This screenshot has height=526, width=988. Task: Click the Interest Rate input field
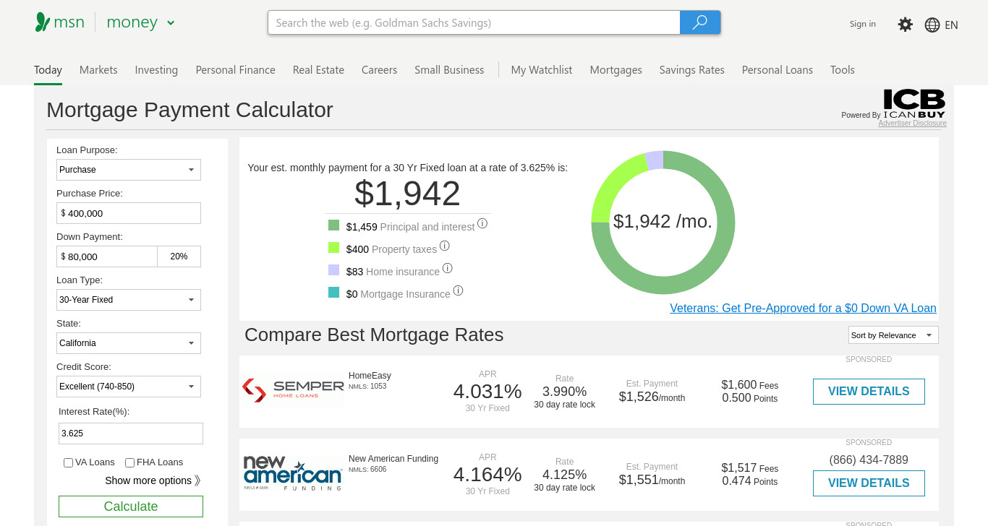point(131,434)
